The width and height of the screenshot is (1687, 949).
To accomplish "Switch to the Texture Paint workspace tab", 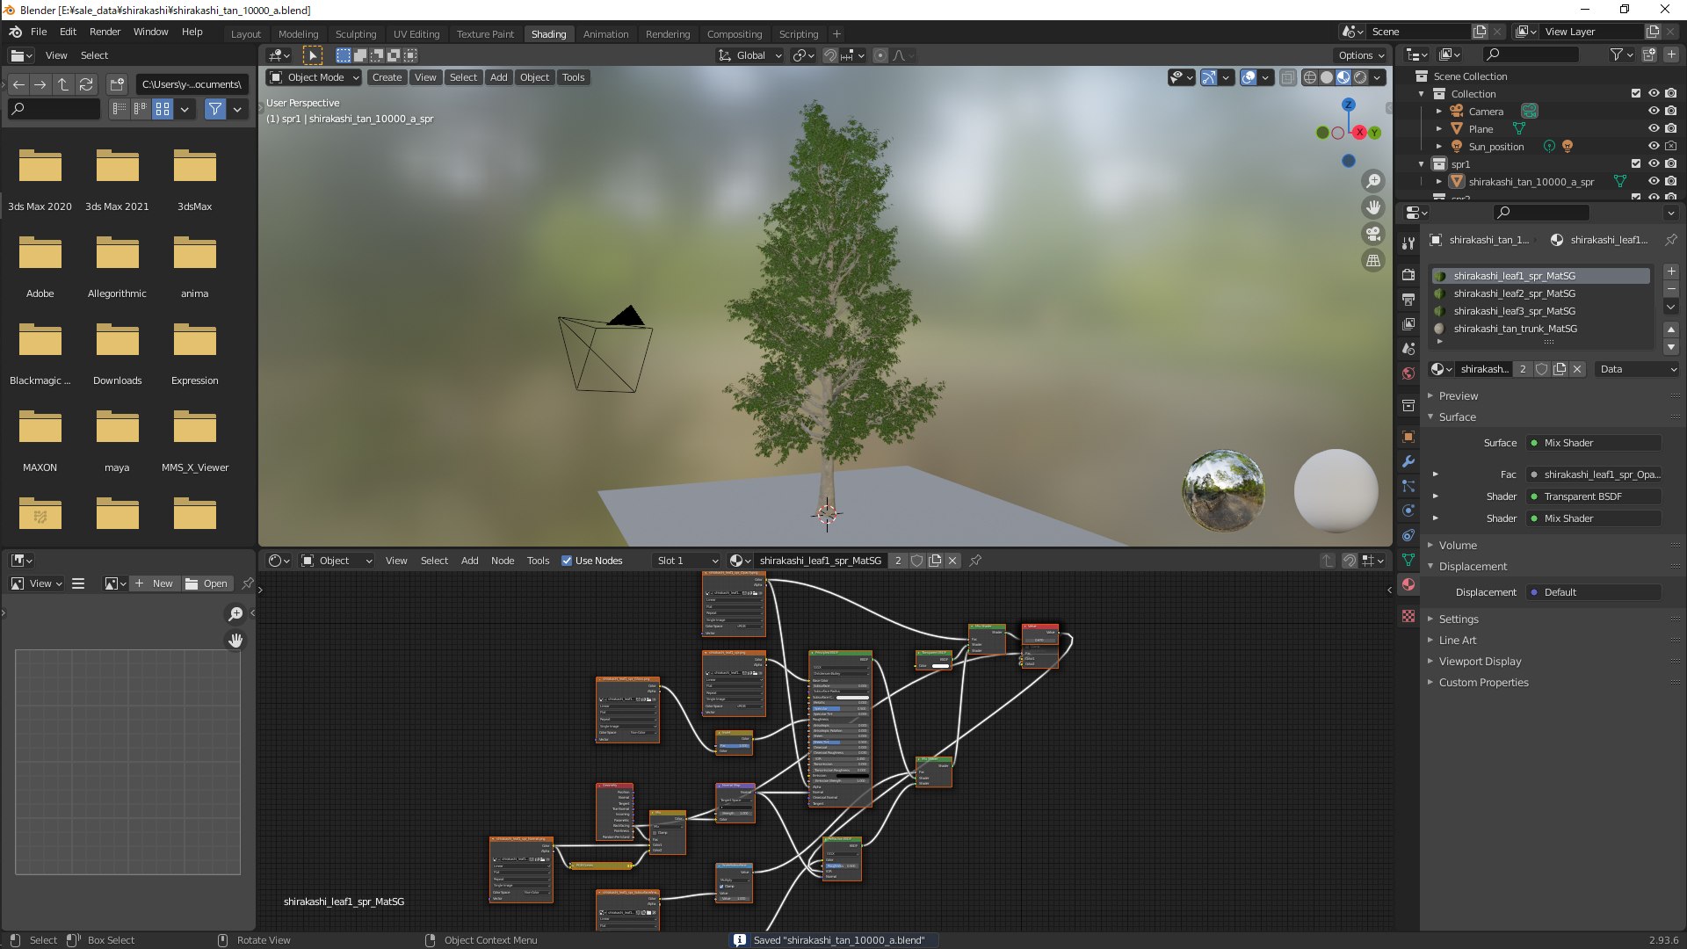I will point(485,34).
